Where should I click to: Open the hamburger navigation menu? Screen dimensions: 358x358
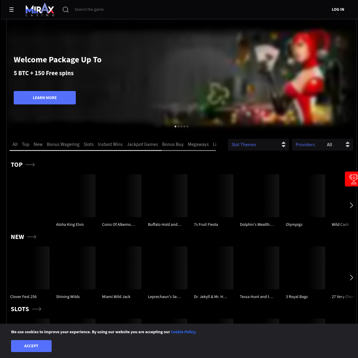point(11,10)
